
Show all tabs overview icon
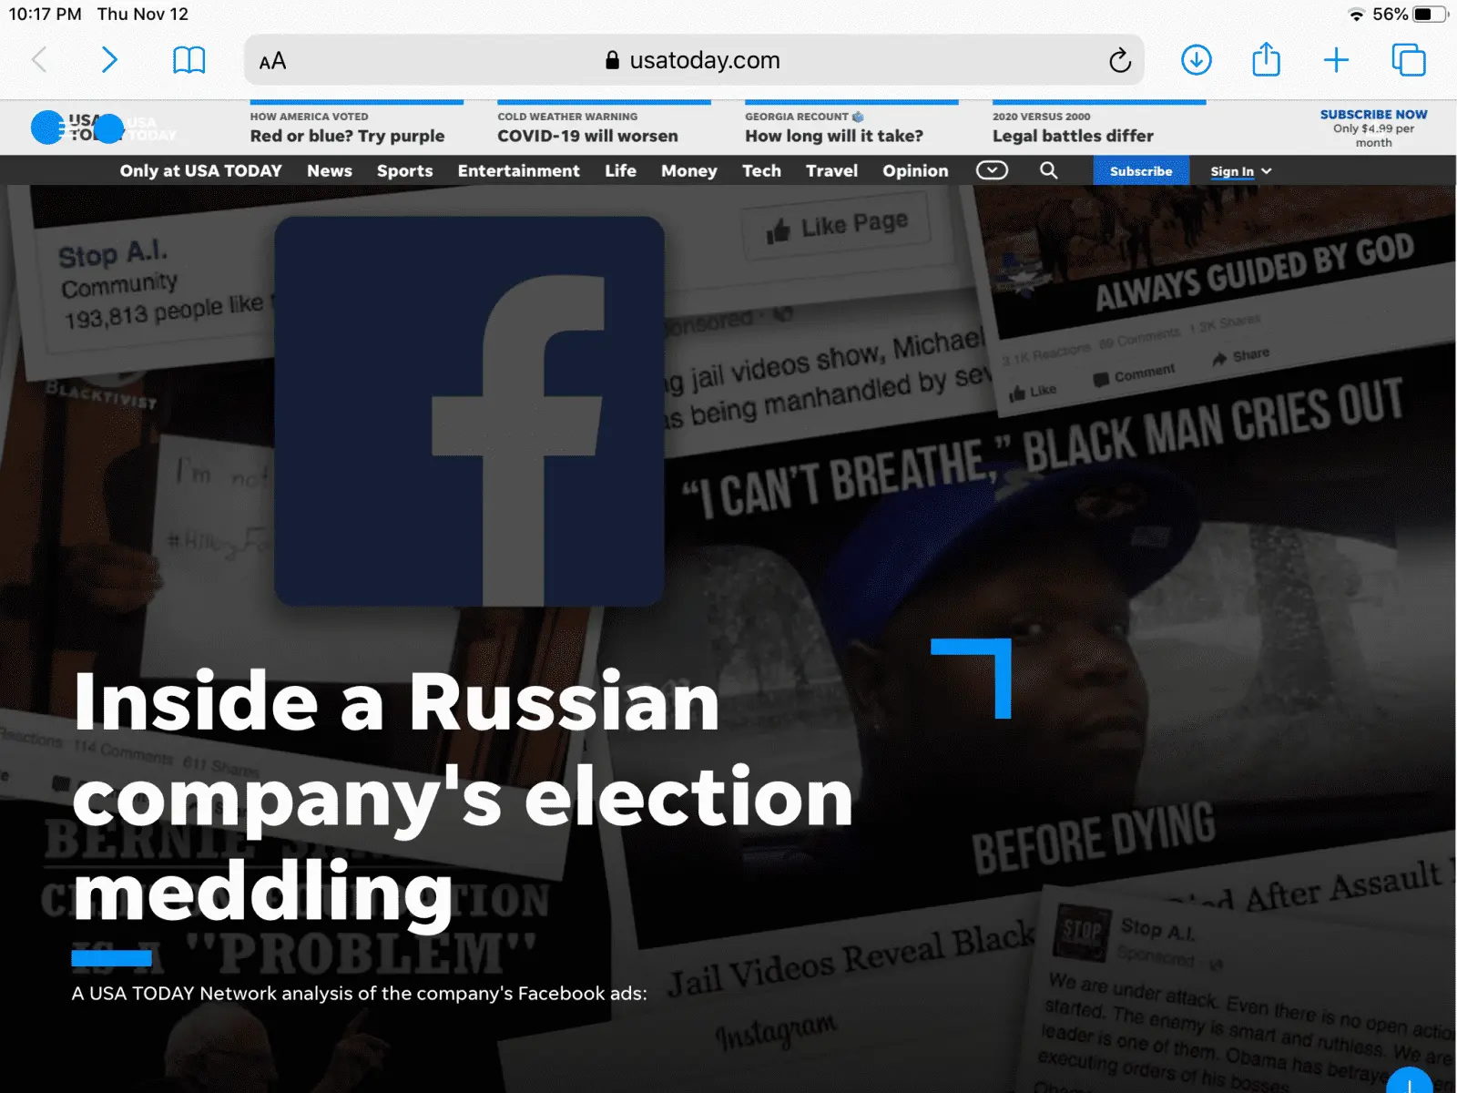(x=1409, y=60)
